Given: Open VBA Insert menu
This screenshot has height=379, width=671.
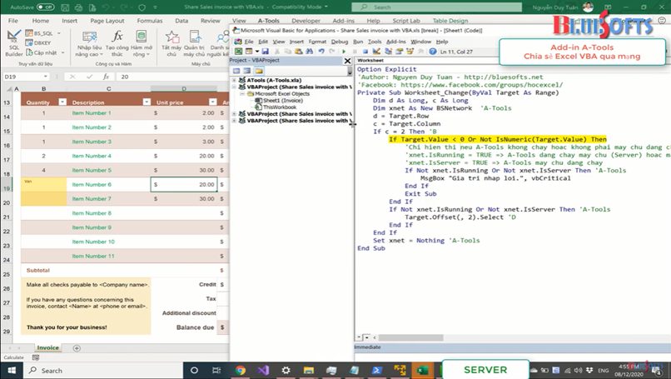Looking at the screenshot, I should point(296,42).
